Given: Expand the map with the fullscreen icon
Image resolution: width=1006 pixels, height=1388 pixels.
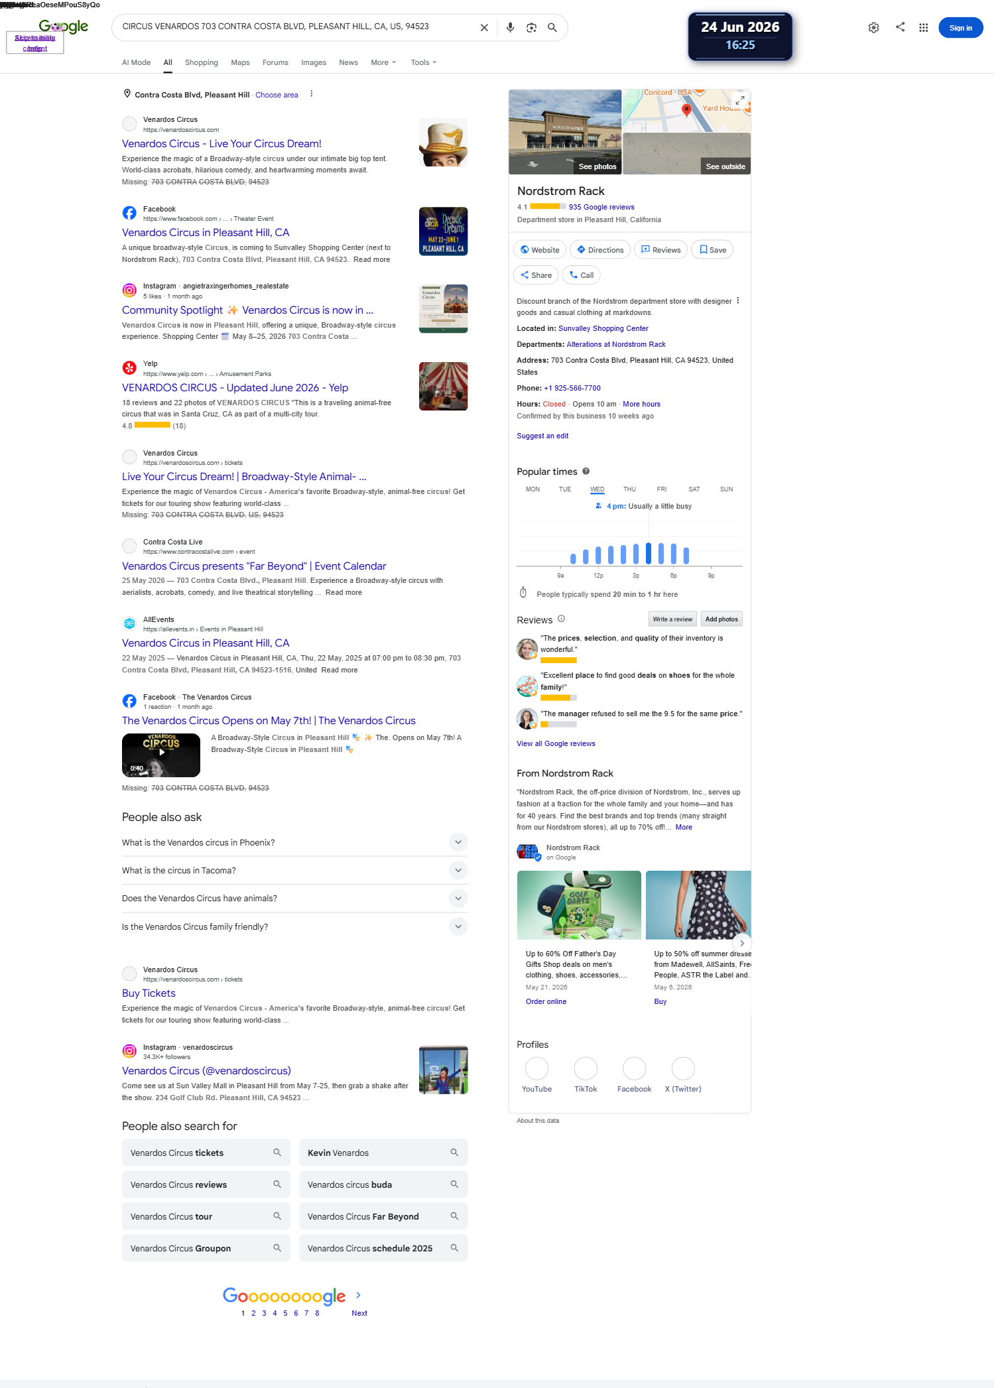Looking at the screenshot, I should 740,99.
